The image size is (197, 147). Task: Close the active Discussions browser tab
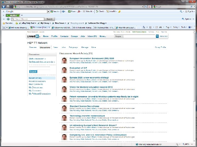pyautogui.click(x=49, y=27)
